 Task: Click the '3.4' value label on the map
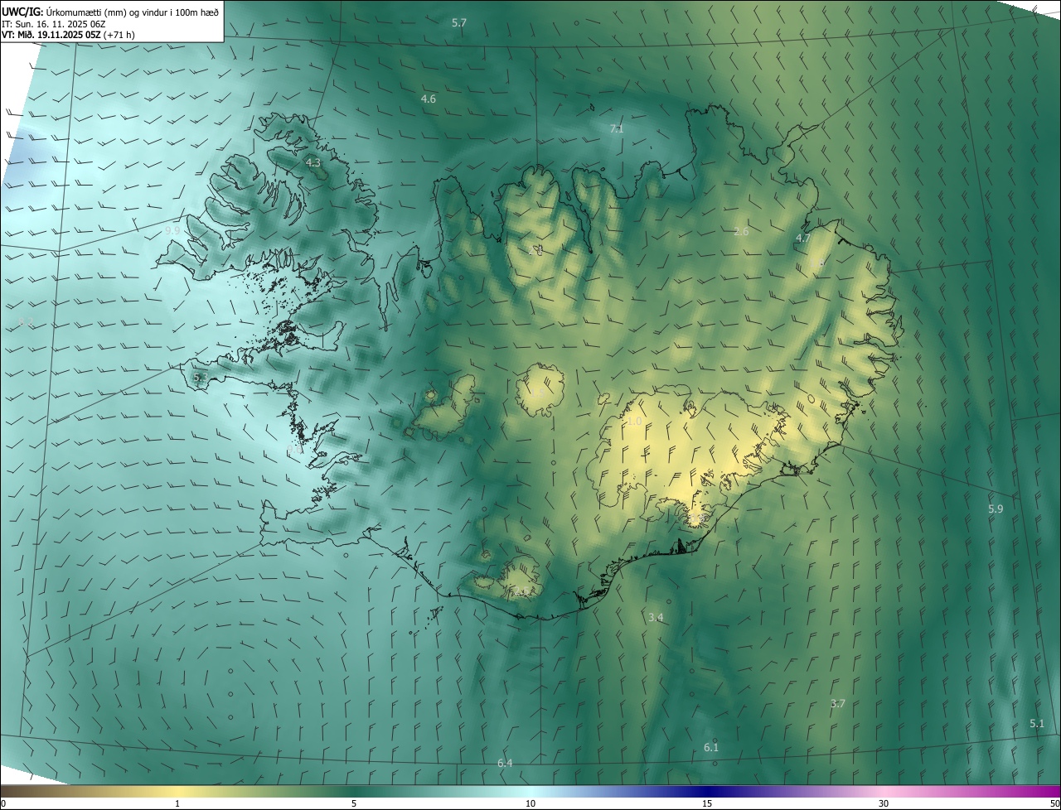(656, 618)
